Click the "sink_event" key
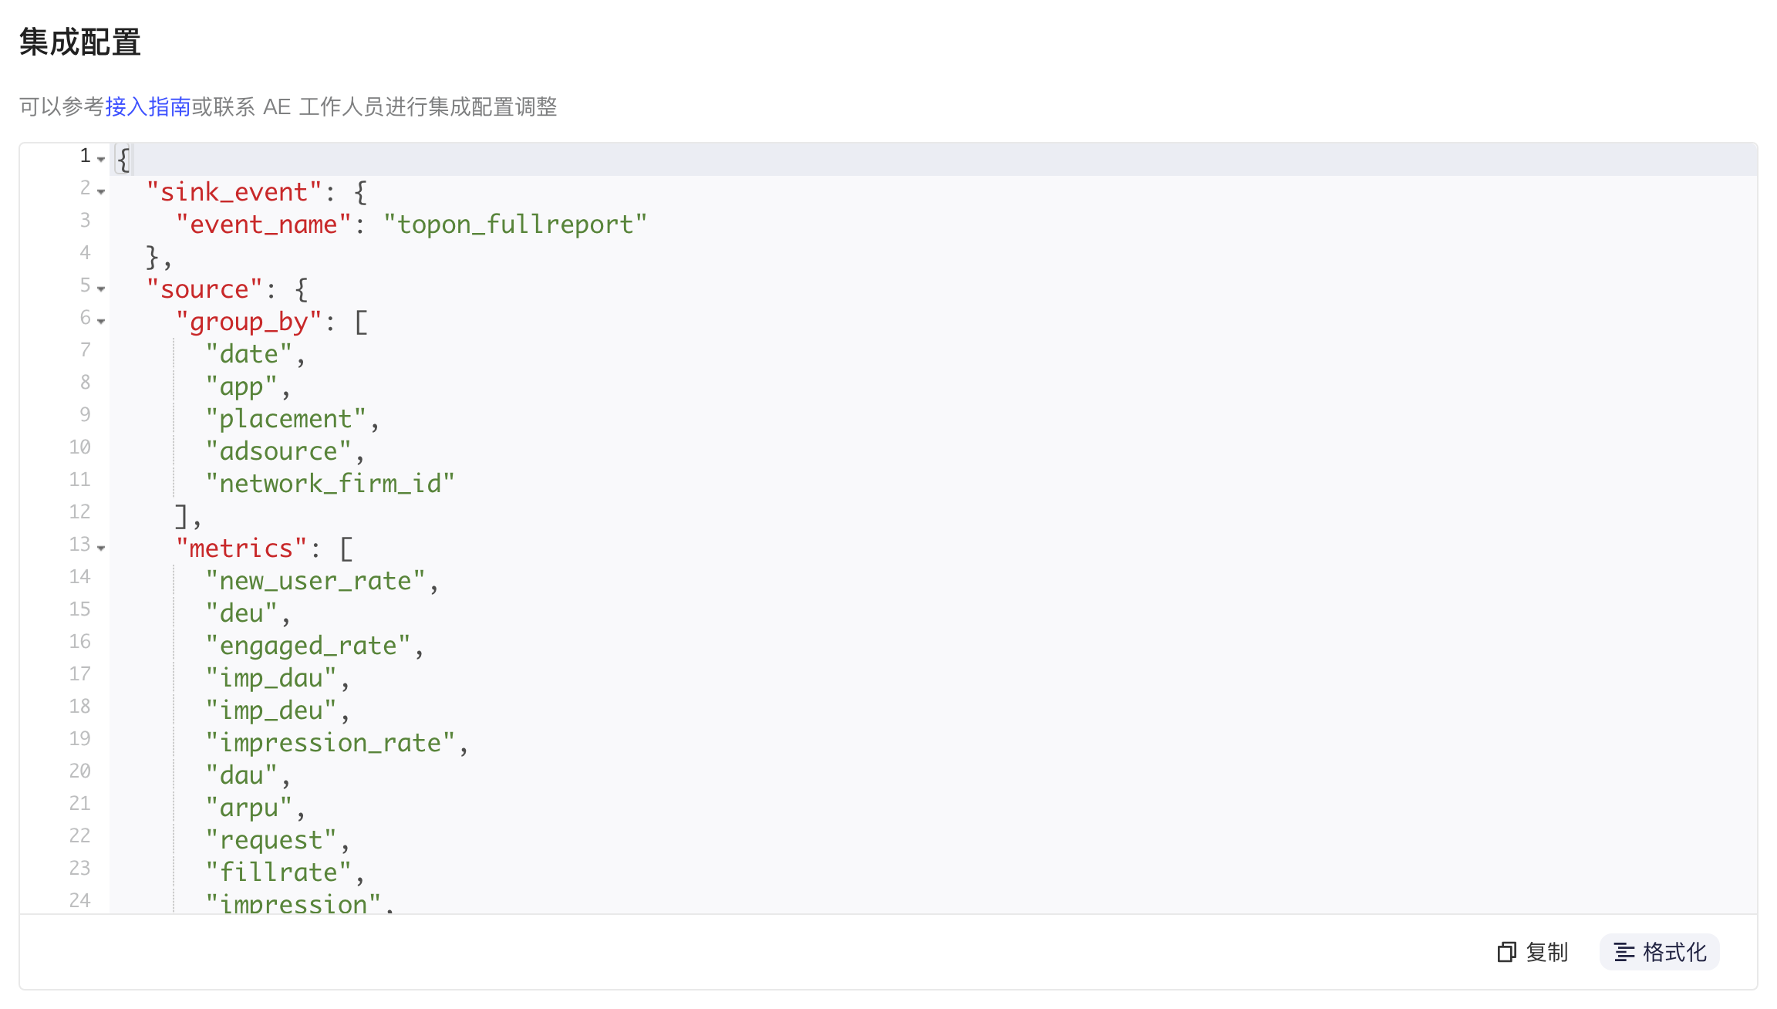This screenshot has width=1777, height=1009. 234,192
